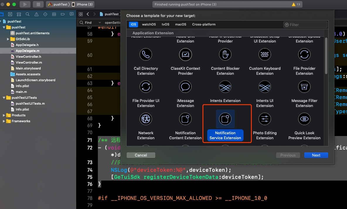Select the Photo Editing Extension icon
Image resolution: width=347 pixels, height=209 pixels.
click(x=265, y=119)
